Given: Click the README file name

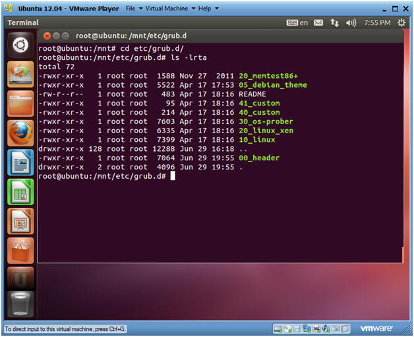Looking at the screenshot, I should click(252, 94).
